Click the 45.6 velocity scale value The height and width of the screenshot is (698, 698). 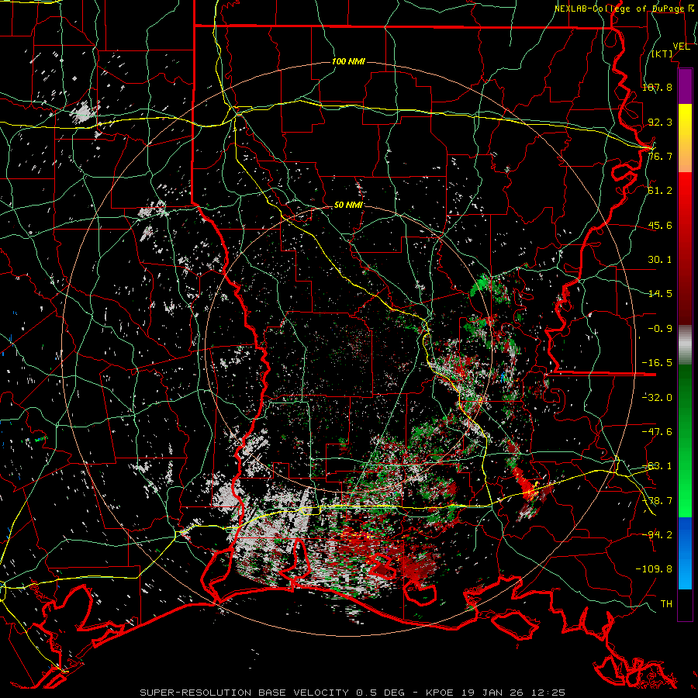(660, 225)
